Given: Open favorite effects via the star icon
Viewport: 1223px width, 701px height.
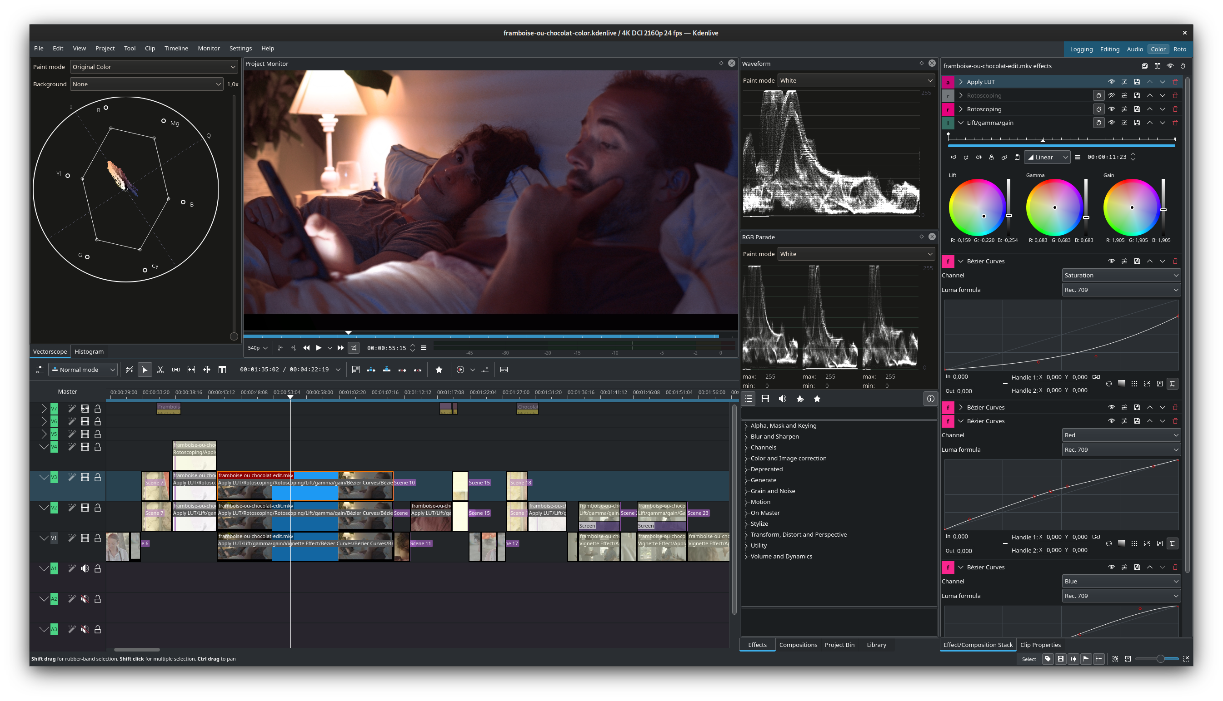Looking at the screenshot, I should click(x=439, y=370).
